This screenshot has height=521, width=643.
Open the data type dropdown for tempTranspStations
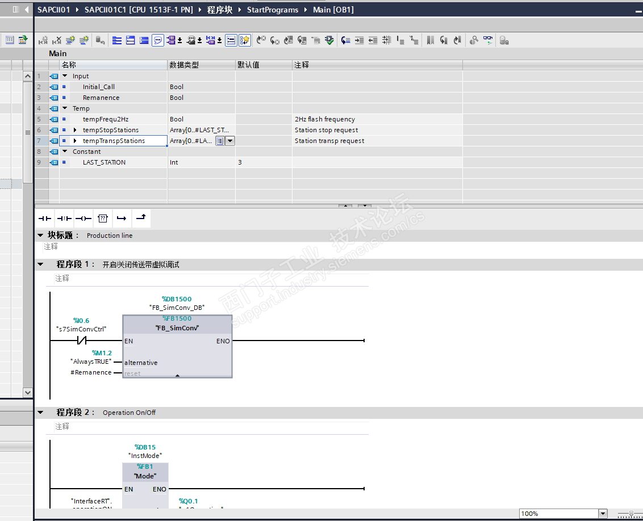point(230,141)
